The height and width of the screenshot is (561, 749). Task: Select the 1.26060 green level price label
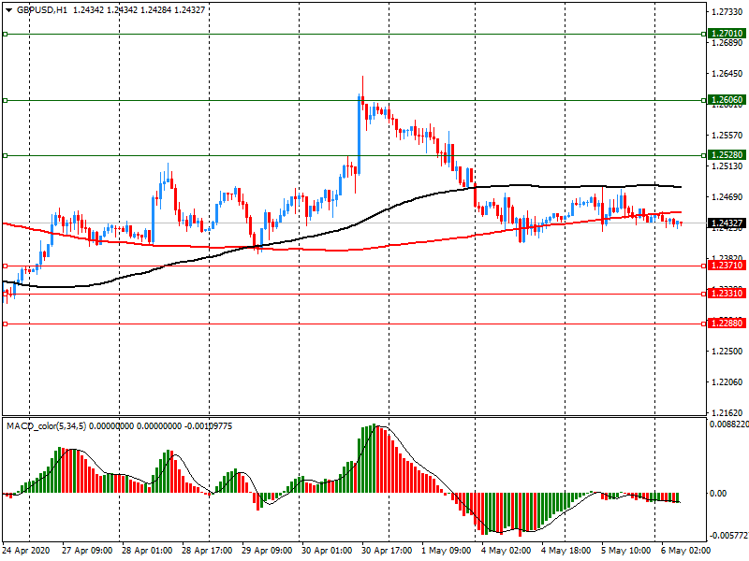[x=727, y=100]
